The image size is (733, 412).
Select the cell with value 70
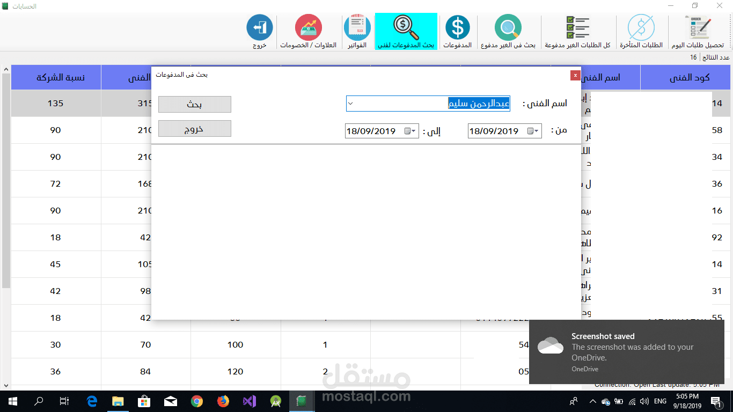[145, 344]
